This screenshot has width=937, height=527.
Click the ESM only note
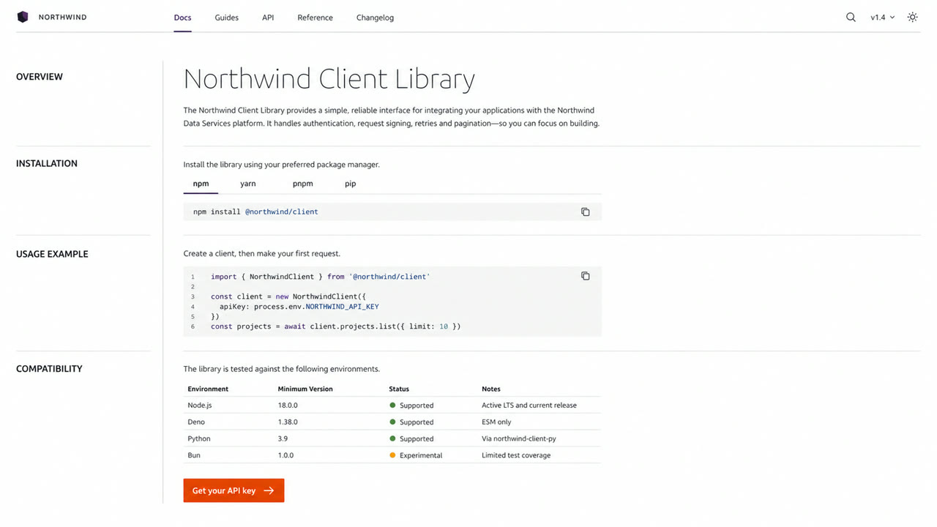(496, 422)
